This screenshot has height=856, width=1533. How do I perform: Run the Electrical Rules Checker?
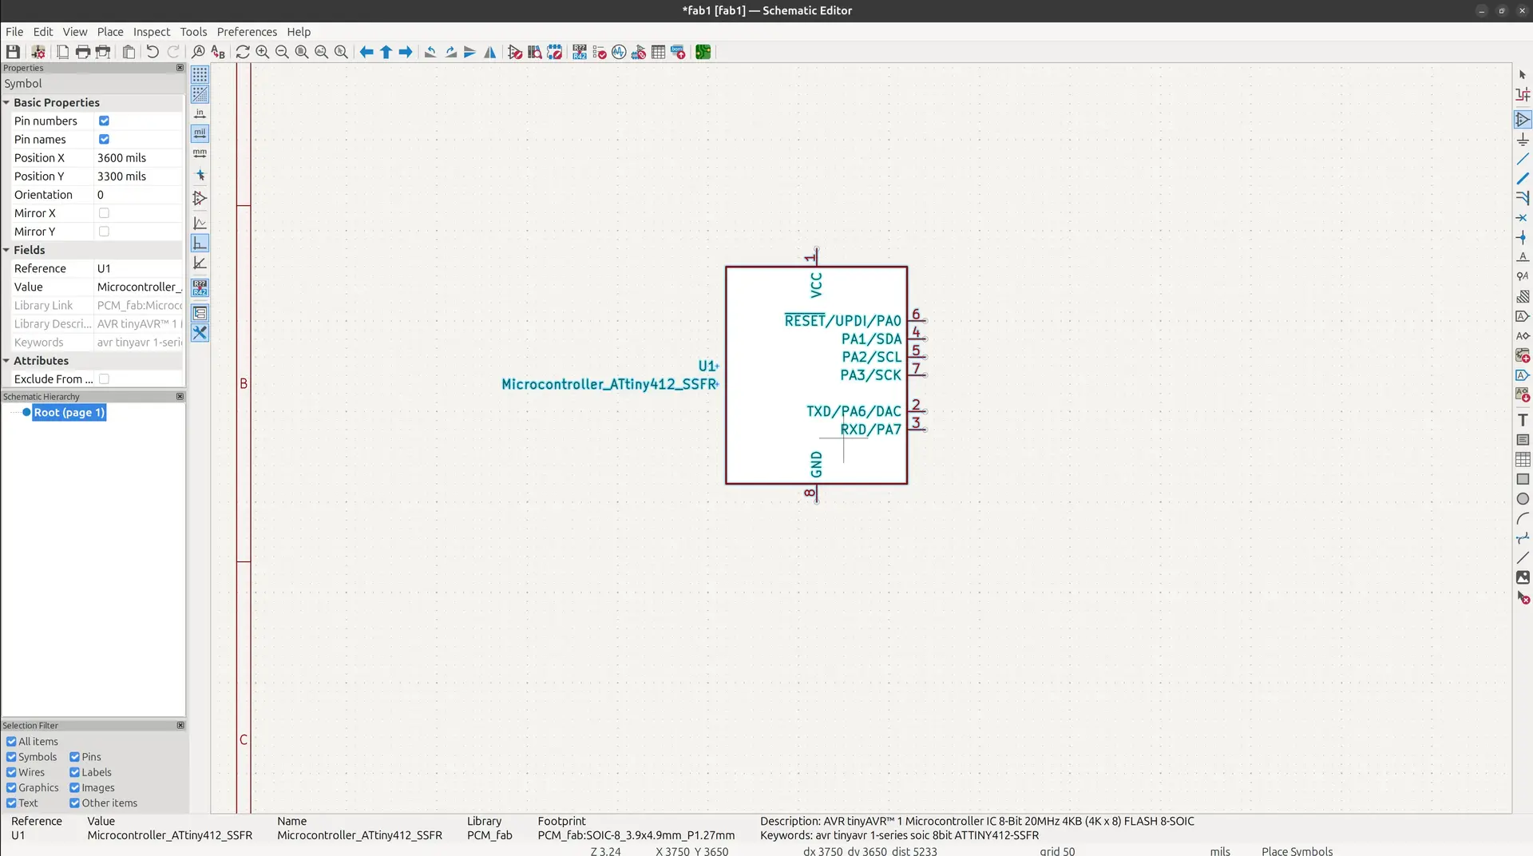[x=600, y=52]
